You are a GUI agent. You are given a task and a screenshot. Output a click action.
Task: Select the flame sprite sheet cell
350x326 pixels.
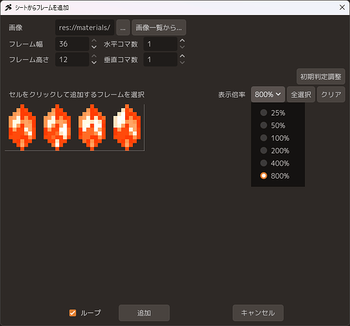pos(74,127)
